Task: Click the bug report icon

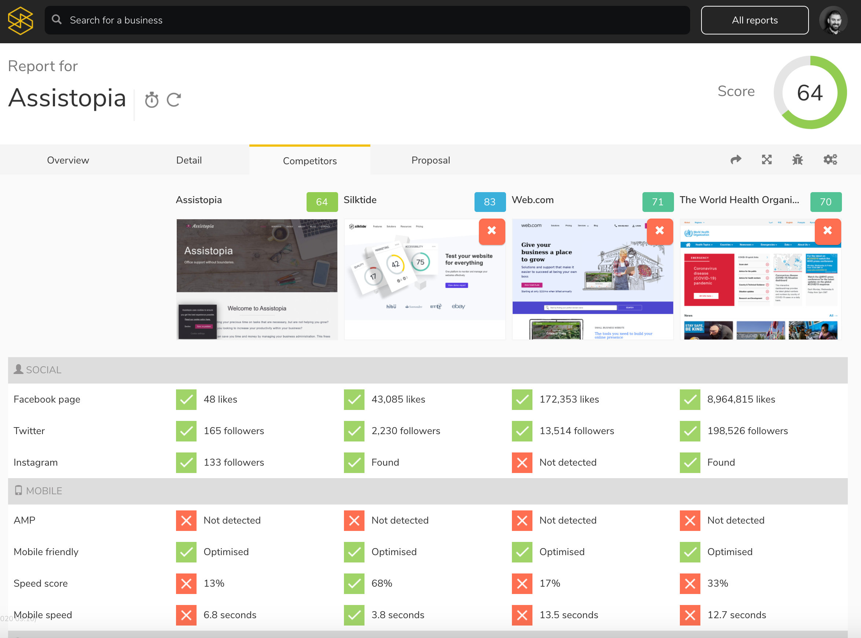Action: [x=797, y=159]
